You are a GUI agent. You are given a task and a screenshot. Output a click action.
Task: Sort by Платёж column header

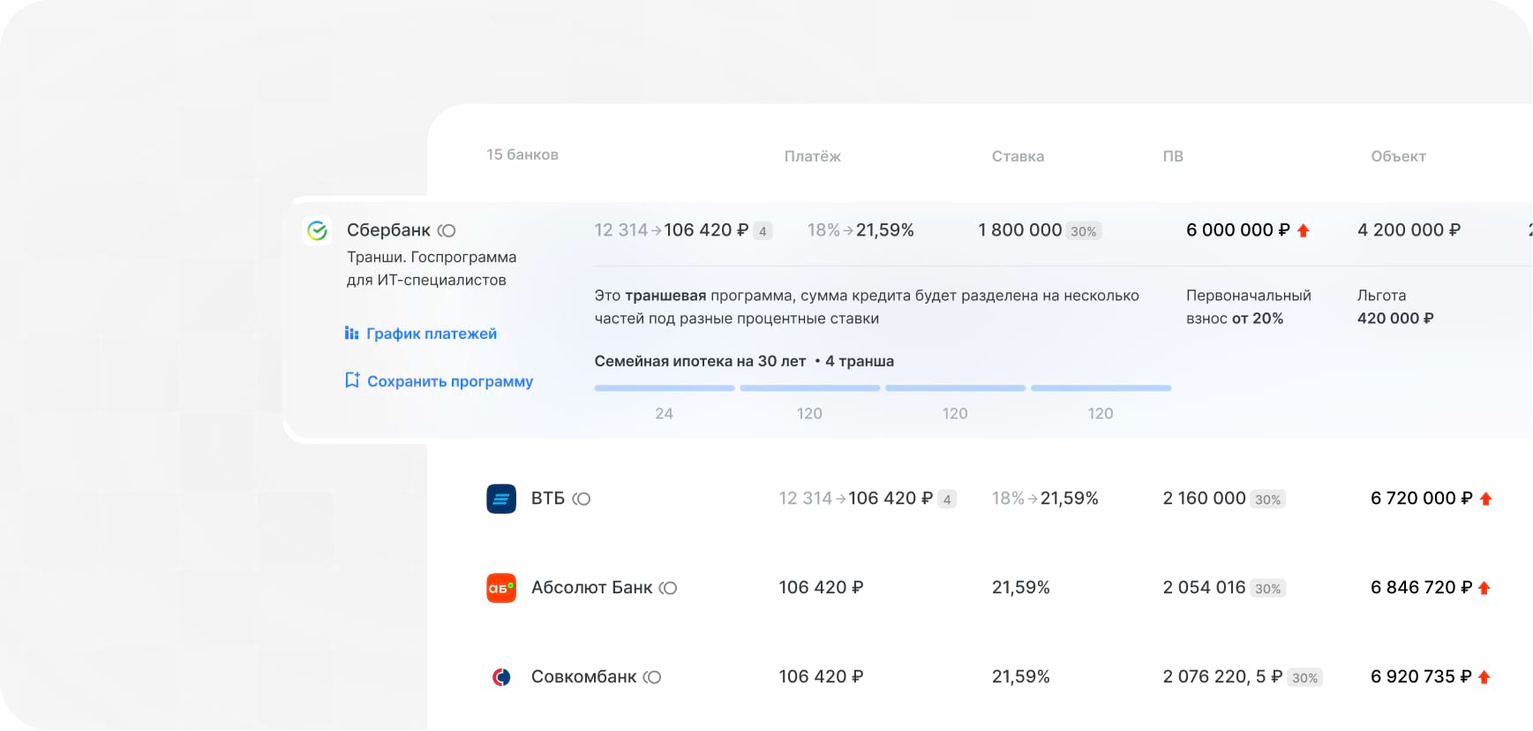(x=812, y=156)
